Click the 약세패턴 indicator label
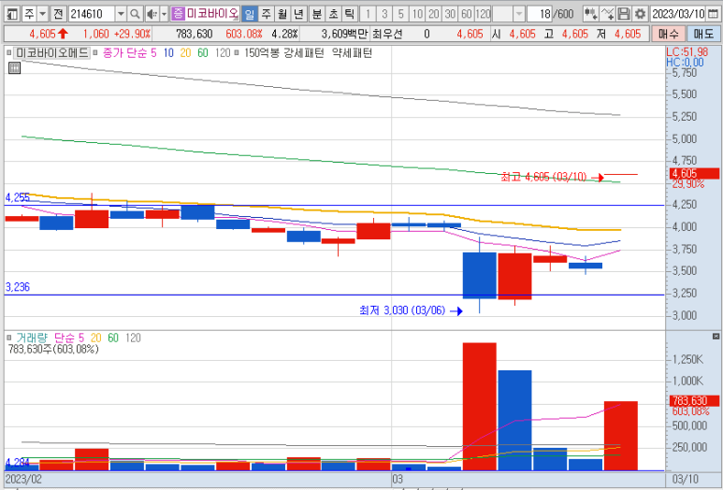 pyautogui.click(x=352, y=53)
